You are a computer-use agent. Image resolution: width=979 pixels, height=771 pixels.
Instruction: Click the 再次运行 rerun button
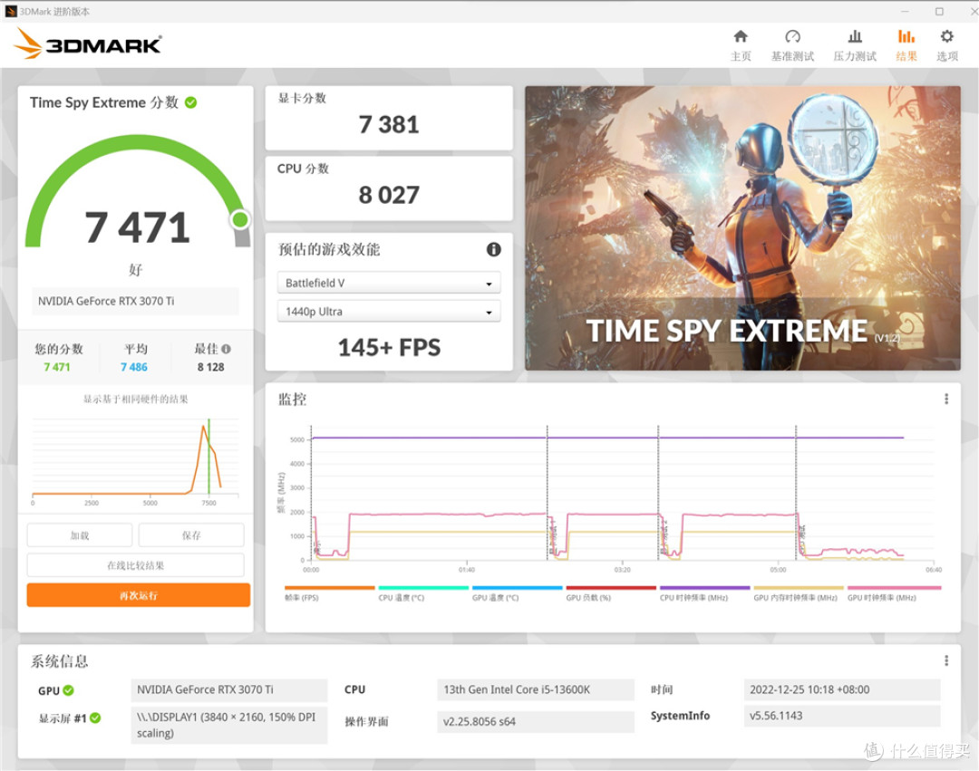138,594
